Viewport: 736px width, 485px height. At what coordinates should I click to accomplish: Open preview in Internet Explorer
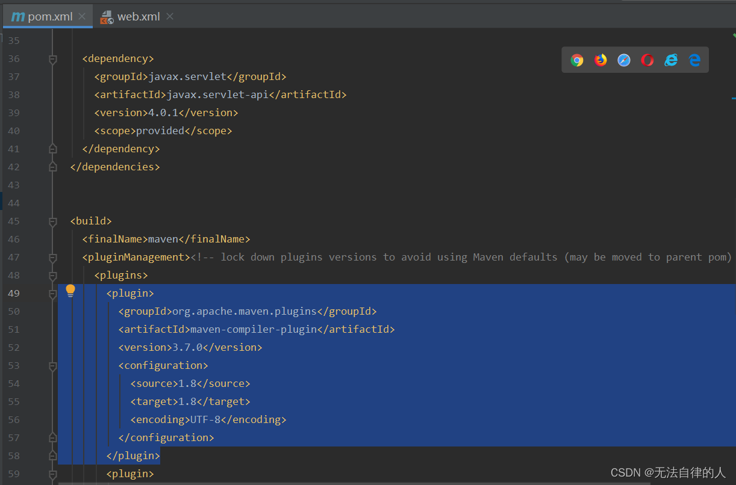(x=670, y=60)
